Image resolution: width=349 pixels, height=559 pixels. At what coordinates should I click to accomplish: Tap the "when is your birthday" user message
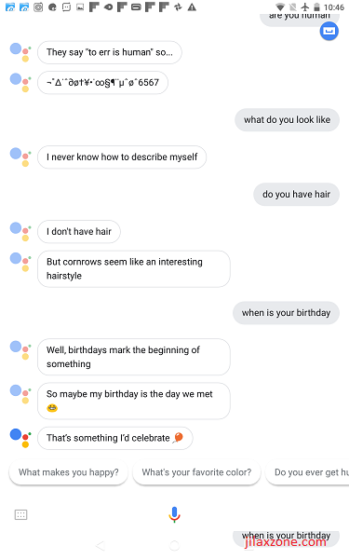(286, 313)
